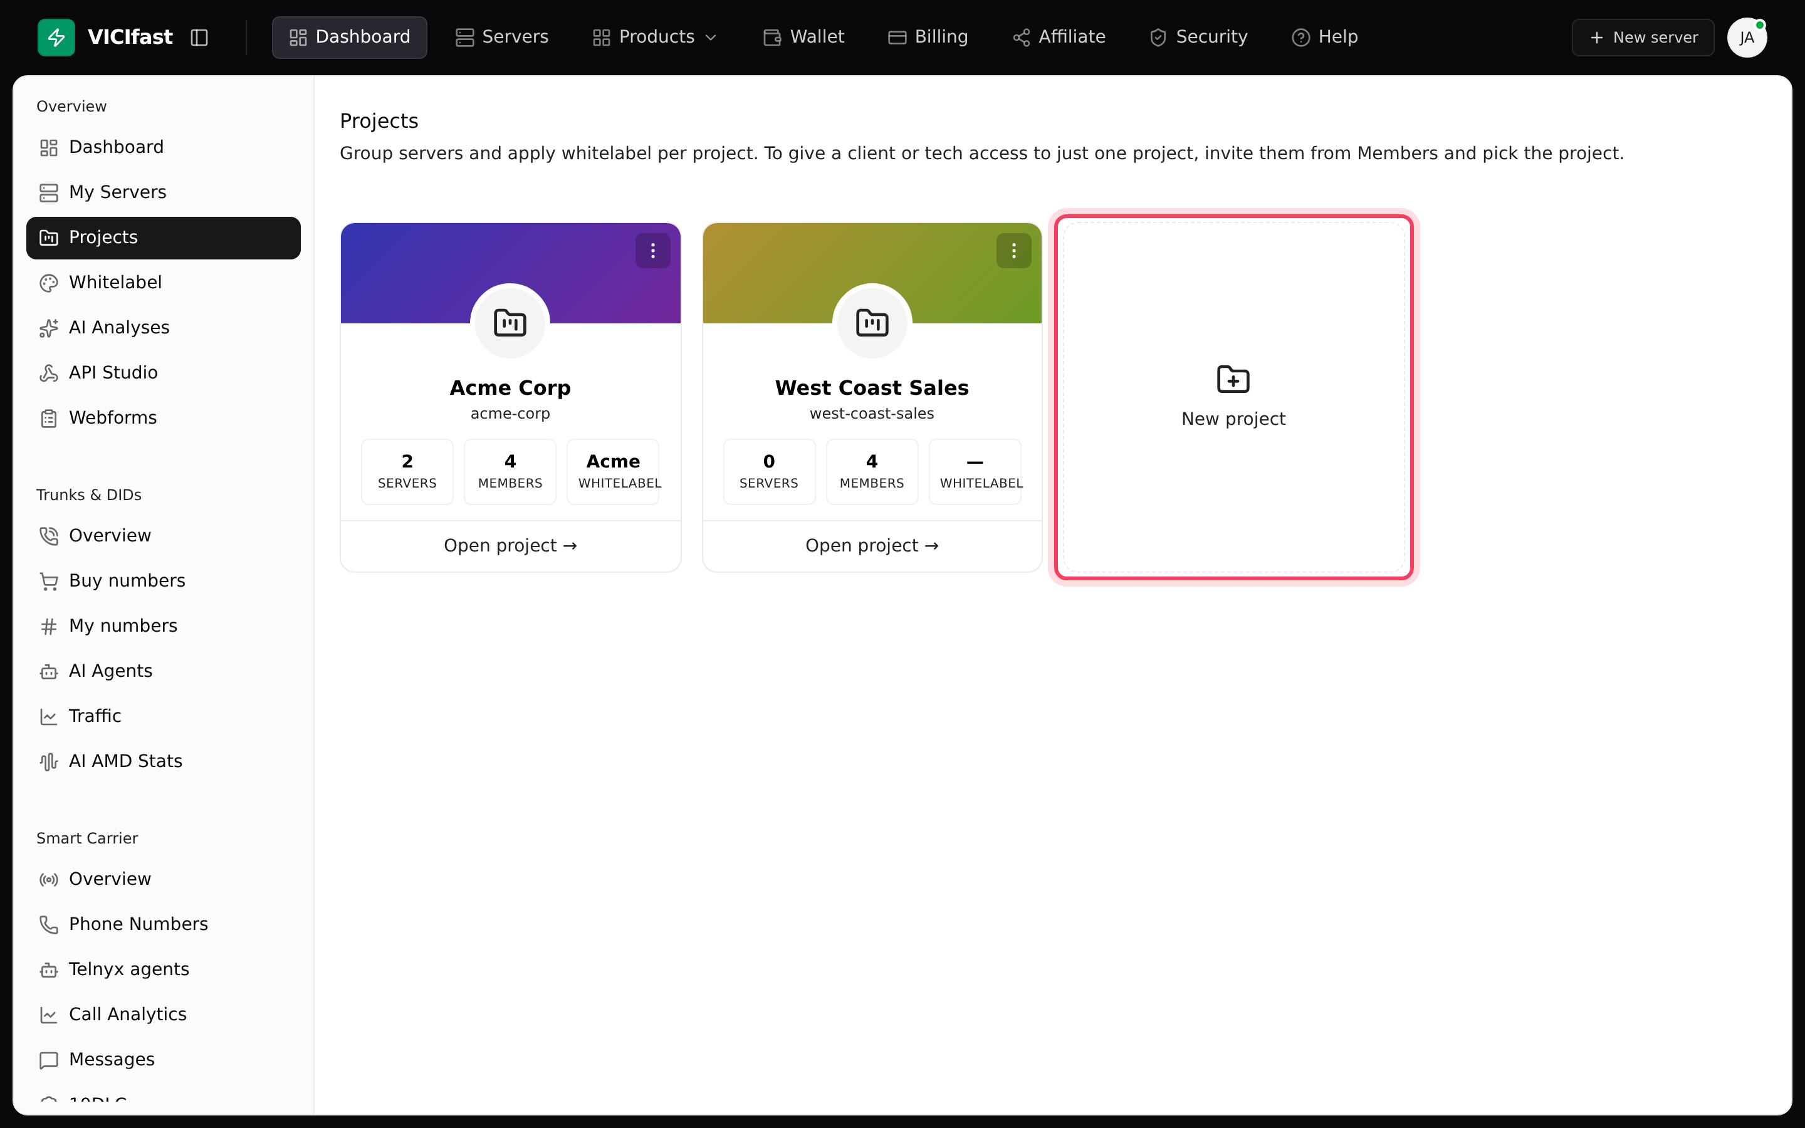This screenshot has width=1805, height=1128.
Task: Click Open project for Acme Corp
Action: [x=510, y=545]
